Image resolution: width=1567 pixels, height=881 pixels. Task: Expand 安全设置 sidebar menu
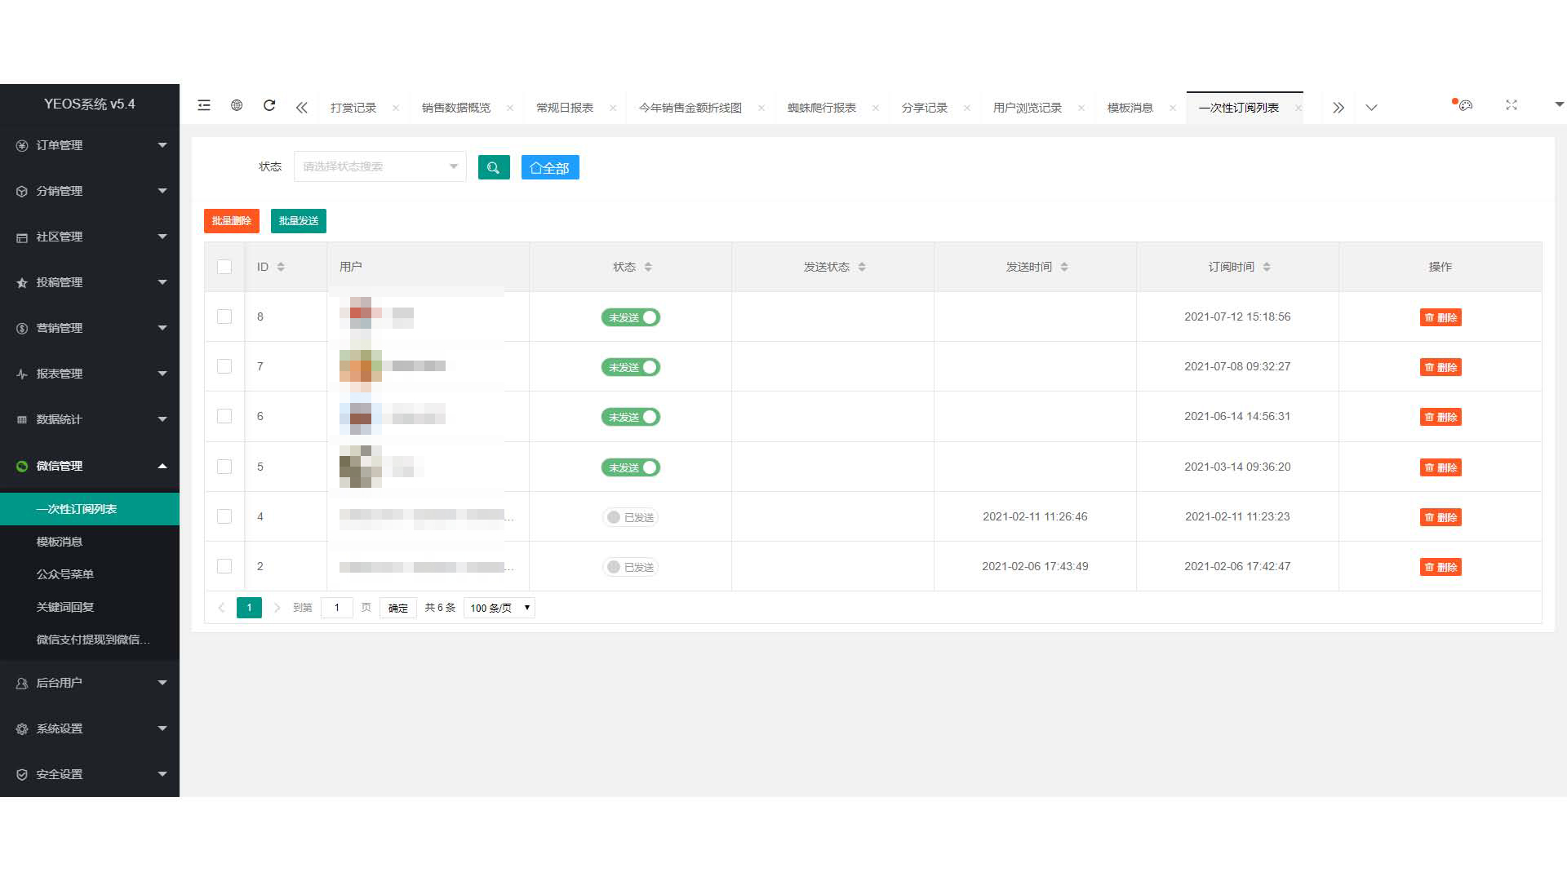point(90,774)
